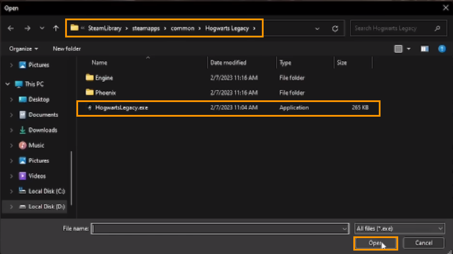Viewport: 453px width, 254px height.
Task: Select This PC in navigation pane
Action: point(34,84)
